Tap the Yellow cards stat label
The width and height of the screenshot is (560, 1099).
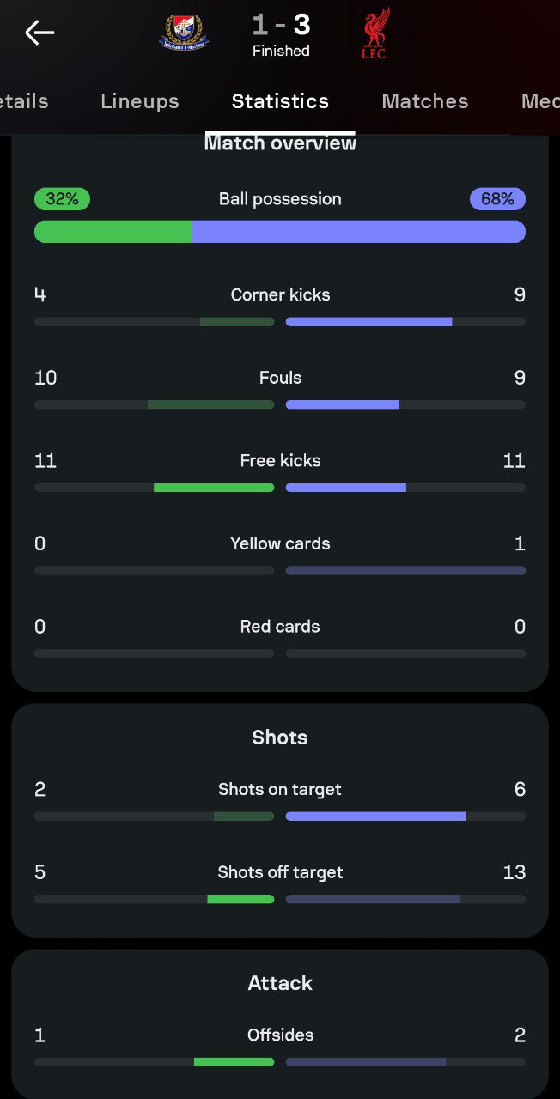coord(280,543)
